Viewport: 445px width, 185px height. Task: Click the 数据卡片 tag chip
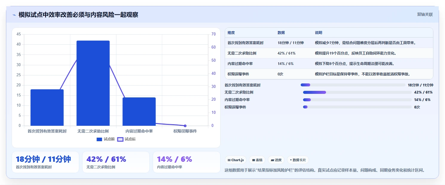coord(298,160)
